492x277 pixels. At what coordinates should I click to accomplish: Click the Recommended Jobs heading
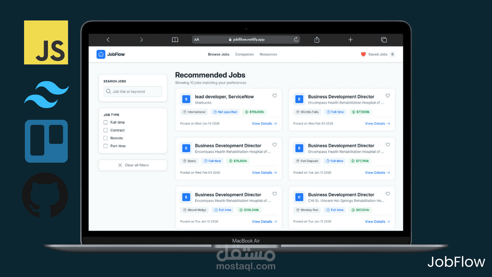click(210, 75)
